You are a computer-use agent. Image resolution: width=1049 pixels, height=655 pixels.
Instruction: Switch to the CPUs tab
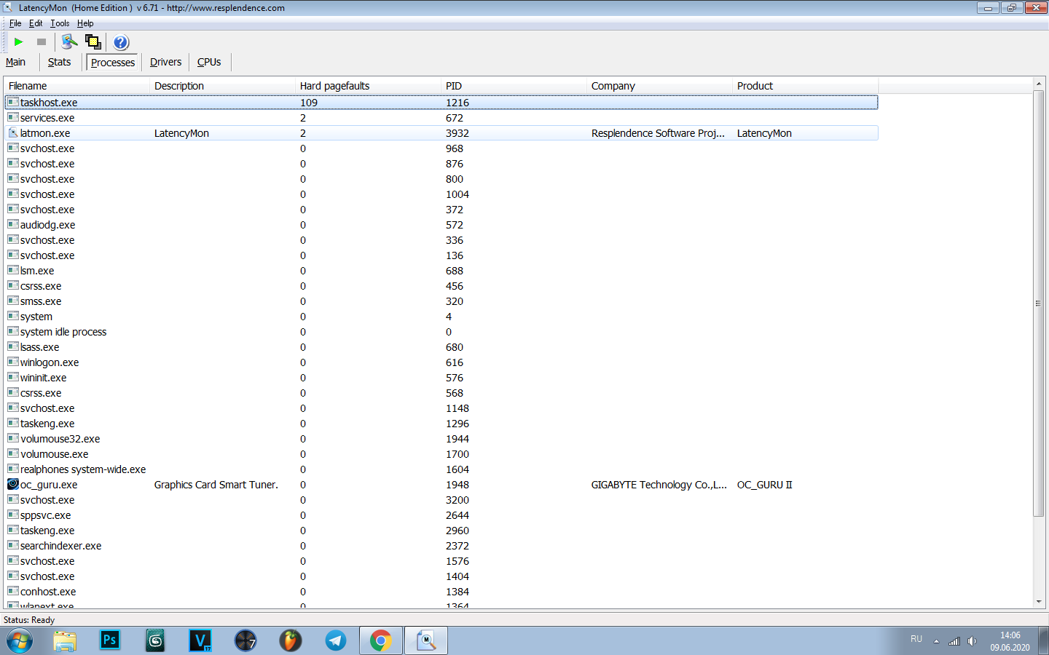pos(209,62)
